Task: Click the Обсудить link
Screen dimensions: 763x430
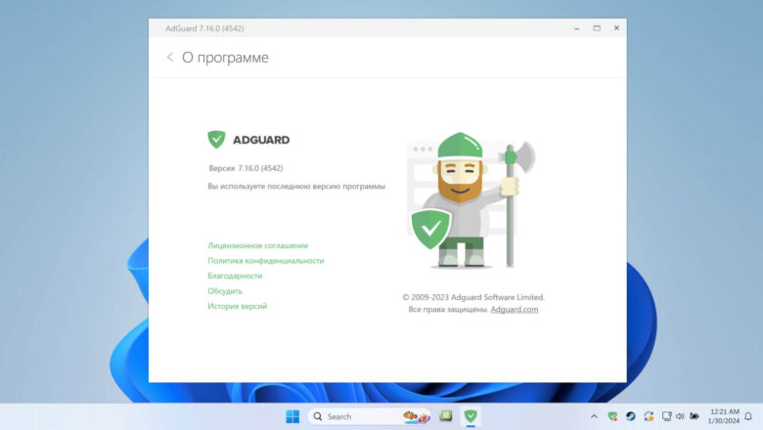Action: point(225,291)
